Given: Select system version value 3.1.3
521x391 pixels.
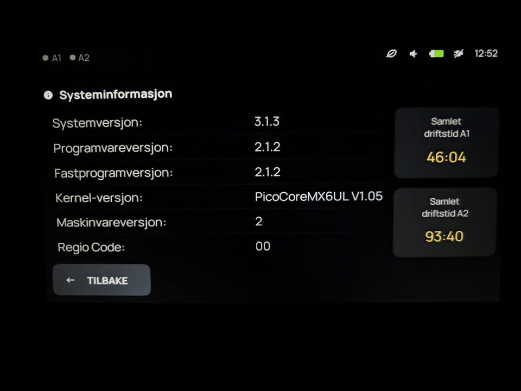Looking at the screenshot, I should [267, 121].
